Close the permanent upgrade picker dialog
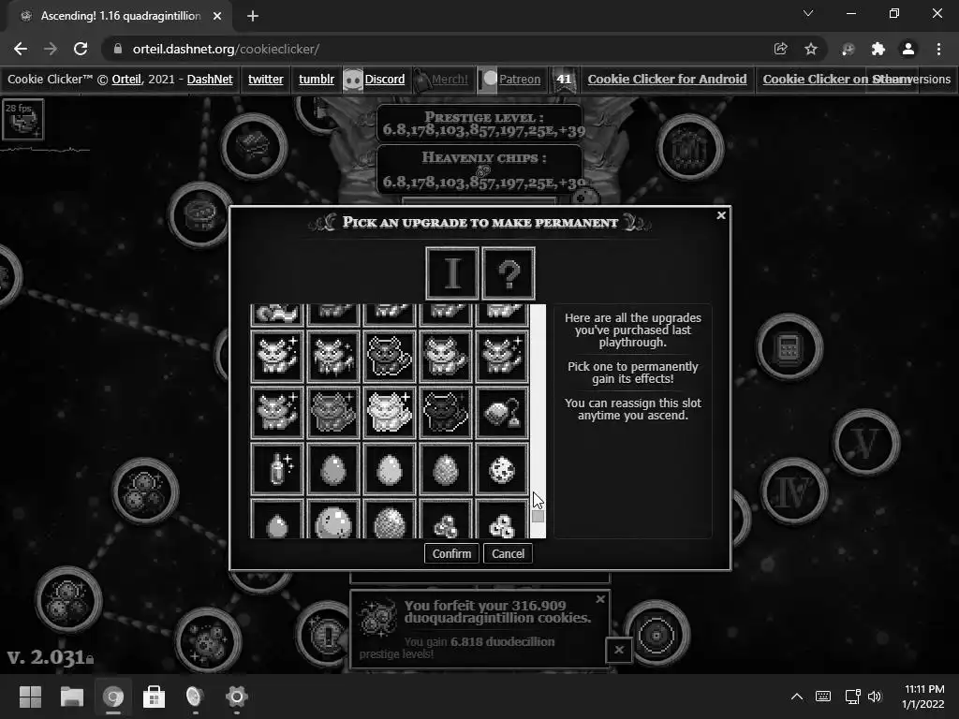959x719 pixels. tap(721, 215)
